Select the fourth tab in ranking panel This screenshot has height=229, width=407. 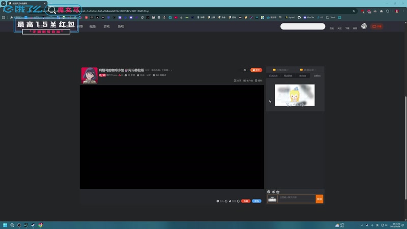point(317,76)
